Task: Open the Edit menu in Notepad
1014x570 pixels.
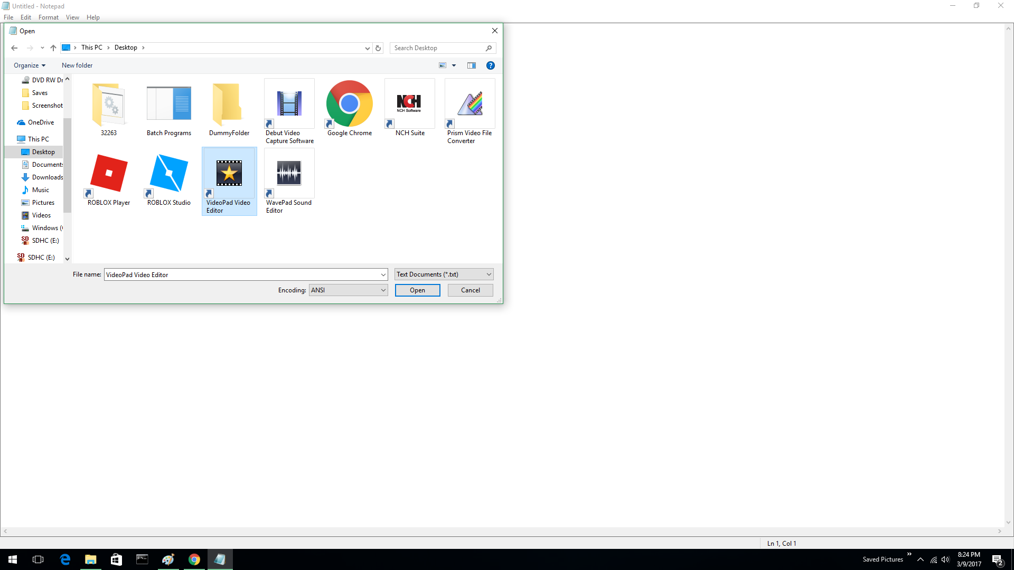Action: [x=25, y=17]
